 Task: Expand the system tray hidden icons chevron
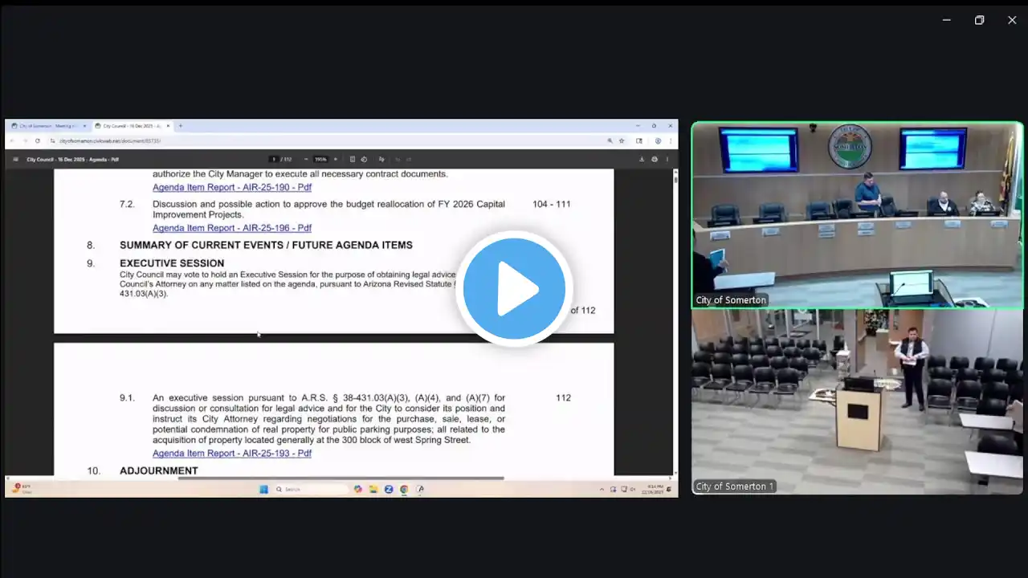point(602,489)
